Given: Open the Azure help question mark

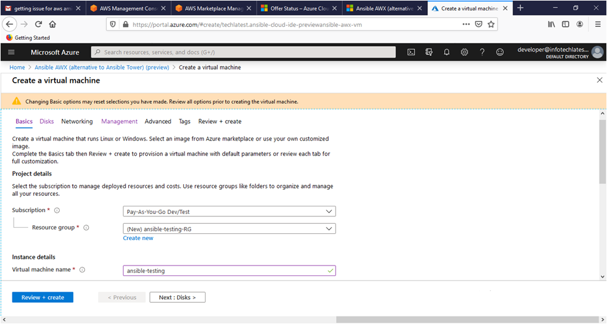Looking at the screenshot, I should [482, 52].
